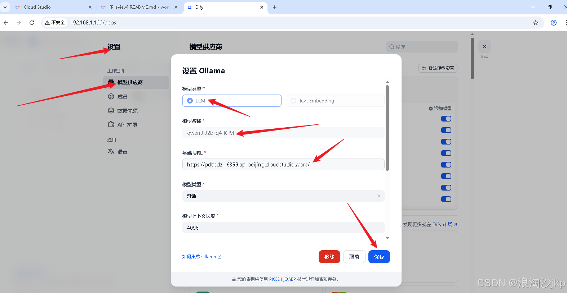Clear the 对话 selection with the x icon

[x=379, y=196]
